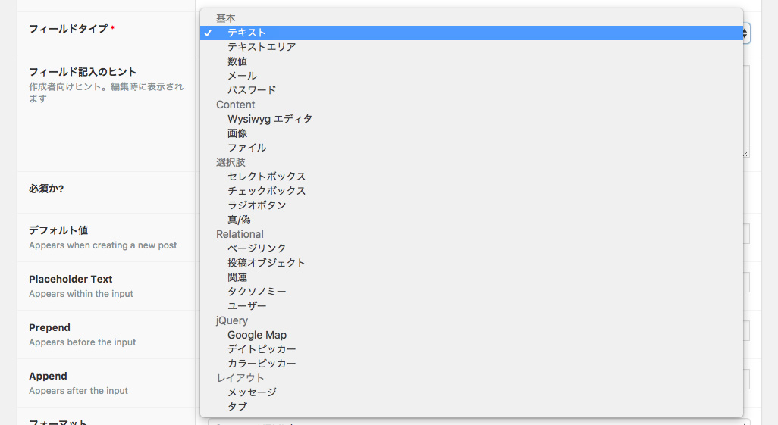Select デイトピッカー option
Screen dimensions: 778x425
(x=472, y=349)
